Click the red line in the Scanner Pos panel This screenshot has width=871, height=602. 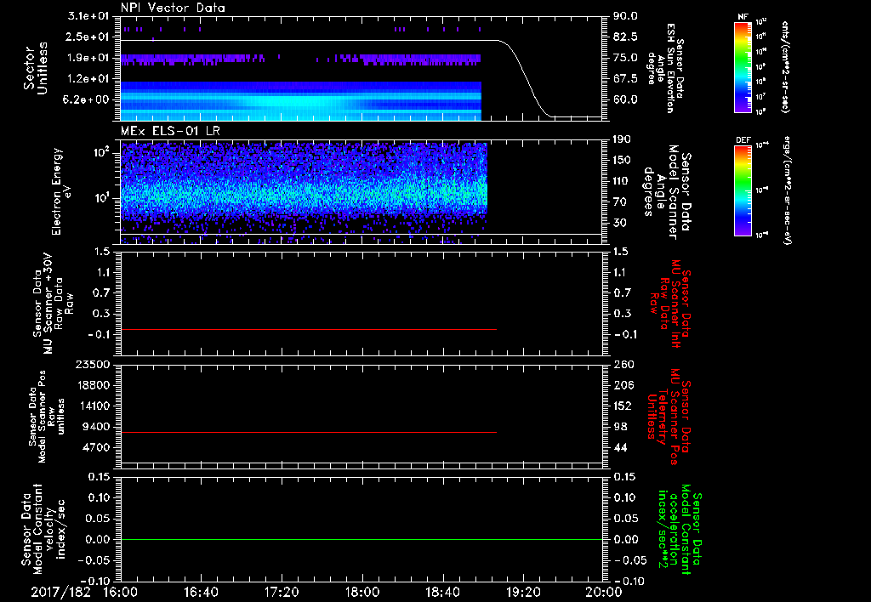308,432
